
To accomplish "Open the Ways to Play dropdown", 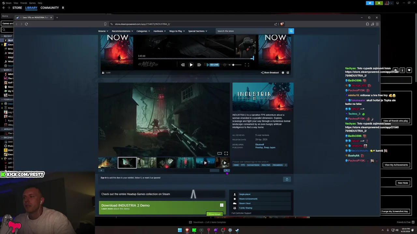I will tap(177, 31).
